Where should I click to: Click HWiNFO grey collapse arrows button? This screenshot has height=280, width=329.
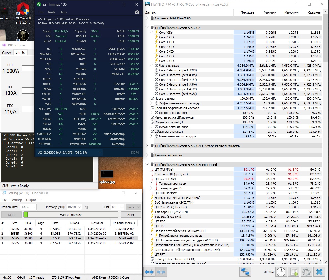tap(161, 272)
